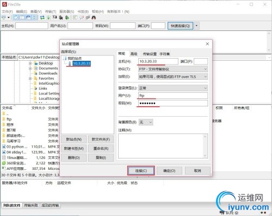Open the 背景颜色(B) dropdown

(146, 122)
